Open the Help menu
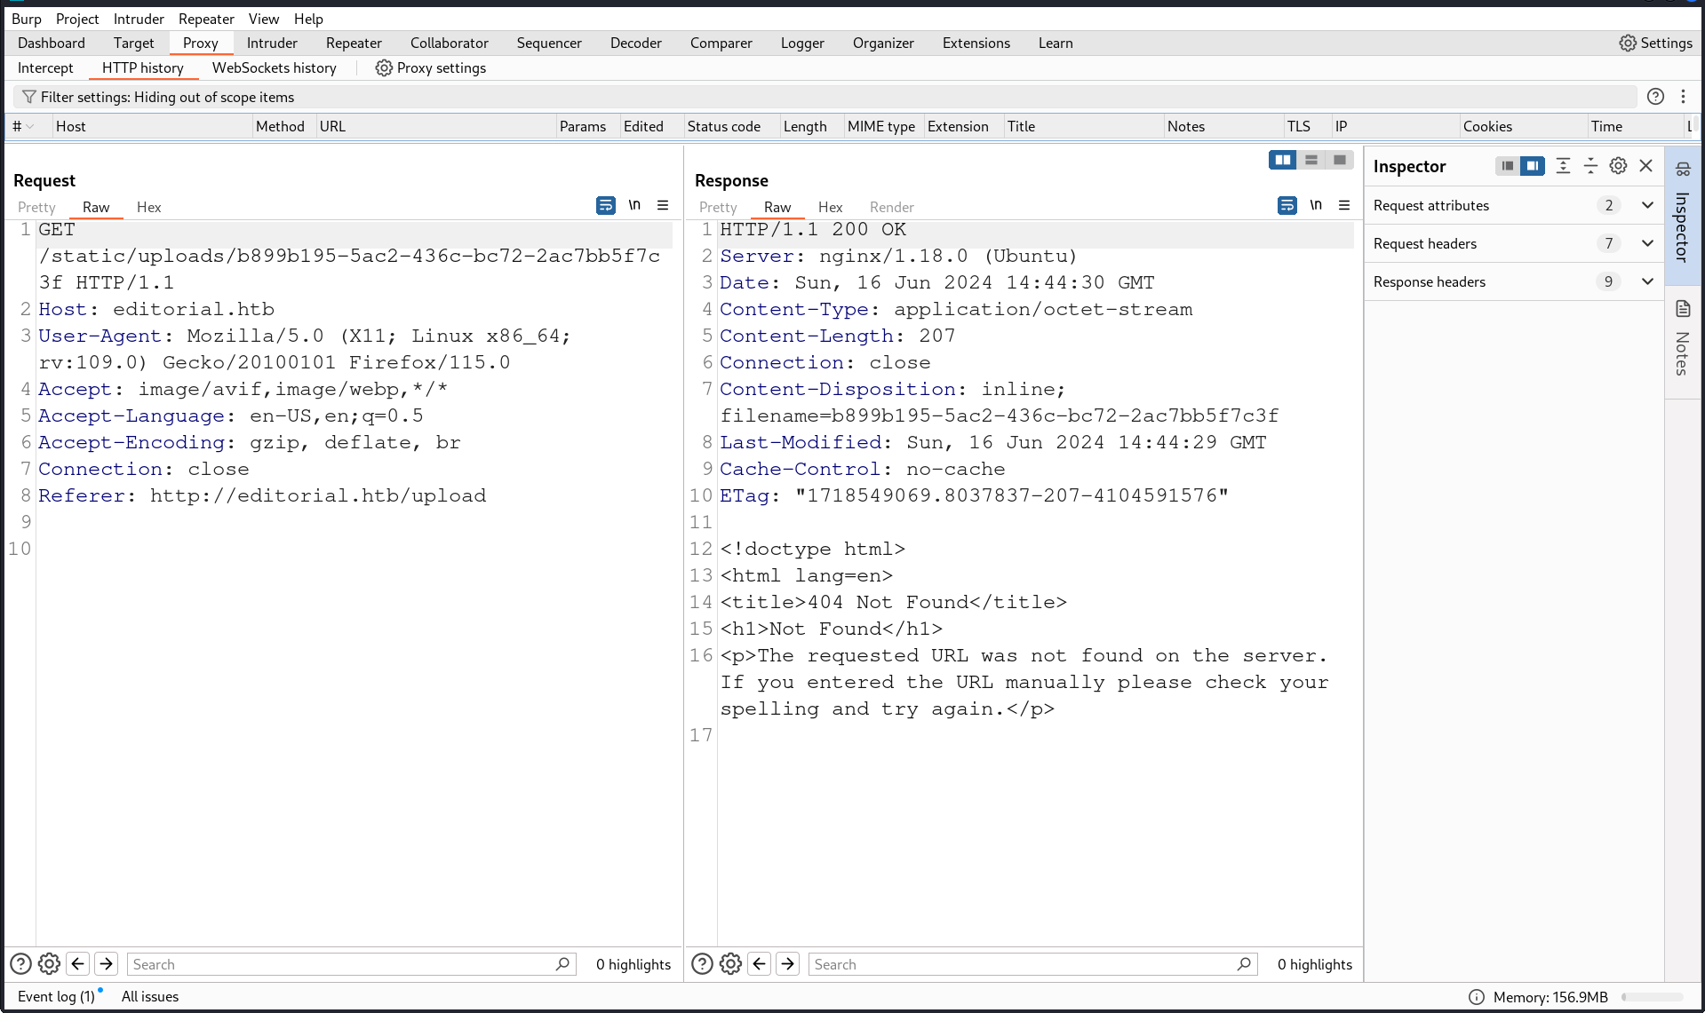 click(x=308, y=19)
